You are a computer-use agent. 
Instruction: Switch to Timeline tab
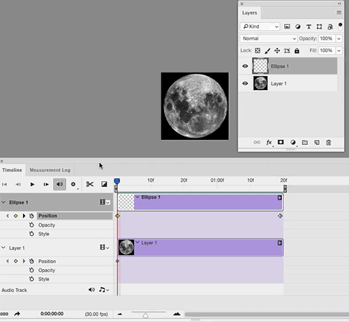click(x=12, y=170)
